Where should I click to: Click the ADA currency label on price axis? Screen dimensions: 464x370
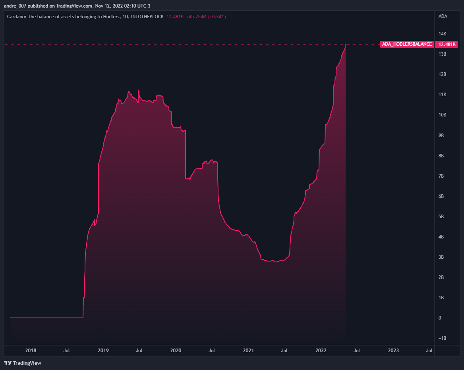pos(443,16)
